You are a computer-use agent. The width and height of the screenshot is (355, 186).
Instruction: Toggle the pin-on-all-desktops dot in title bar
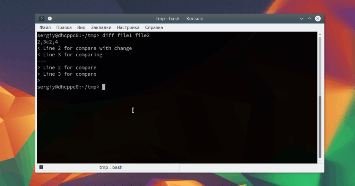[x=50, y=19]
